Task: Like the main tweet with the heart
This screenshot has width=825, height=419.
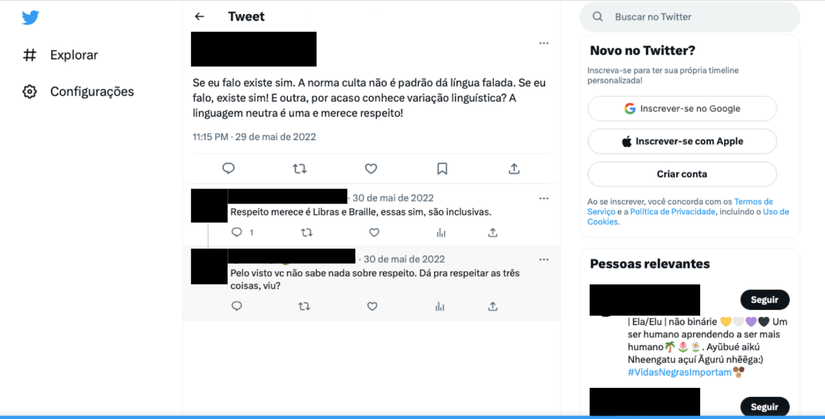Action: point(371,168)
